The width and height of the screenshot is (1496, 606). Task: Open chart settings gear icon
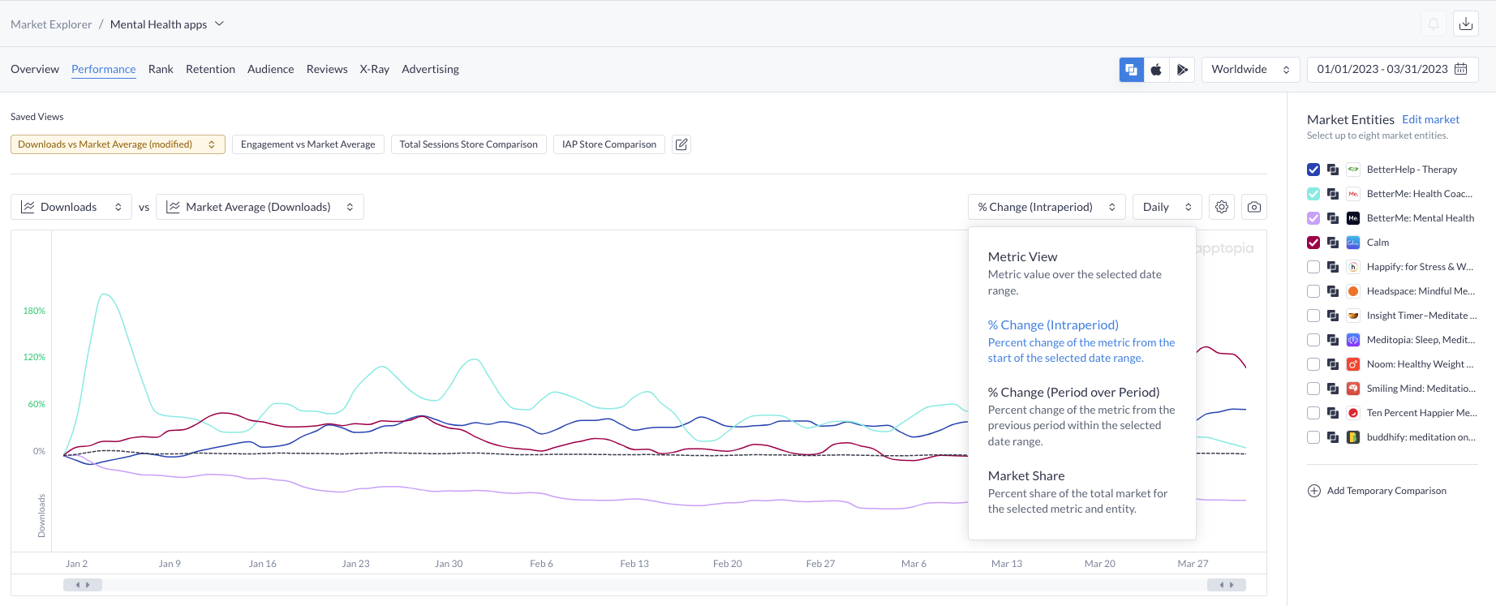point(1222,207)
